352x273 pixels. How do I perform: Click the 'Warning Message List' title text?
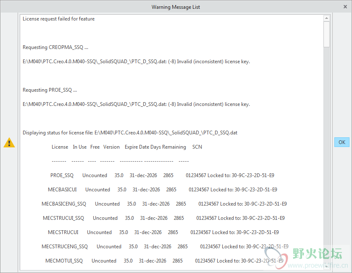point(176,7)
